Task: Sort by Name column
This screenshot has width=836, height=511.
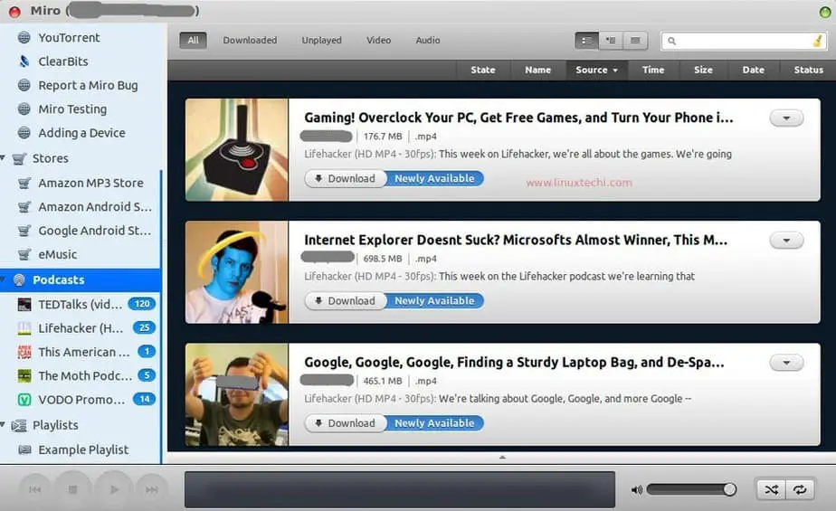Action: tap(538, 70)
